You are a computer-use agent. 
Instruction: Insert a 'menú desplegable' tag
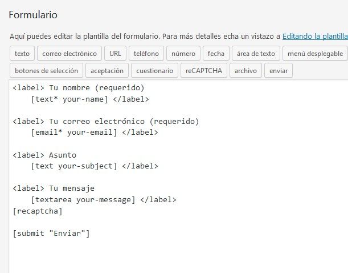coord(315,53)
